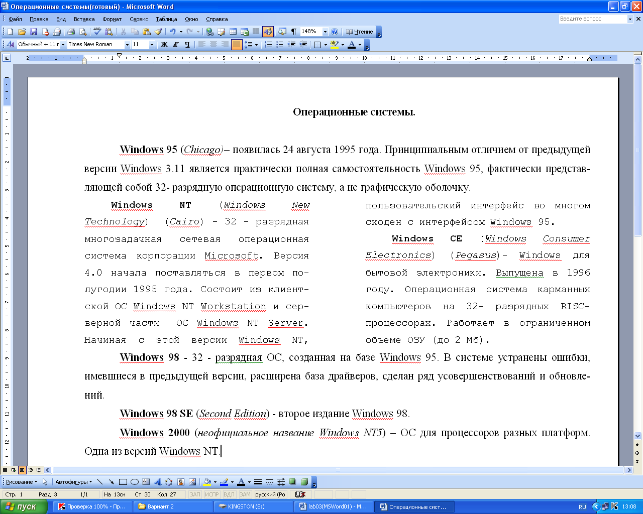Viewport: 643px width, 514px height.
Task: Click the Paste clipboard icon
Action: tap(147, 32)
